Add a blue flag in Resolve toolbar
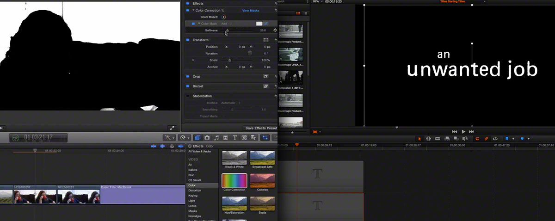Screen dimensions: 555x221 [507, 139]
